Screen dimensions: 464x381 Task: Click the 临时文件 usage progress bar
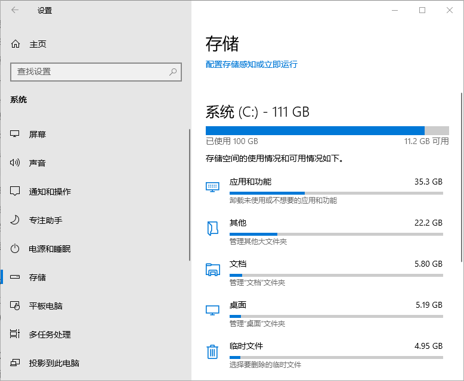[336, 357]
